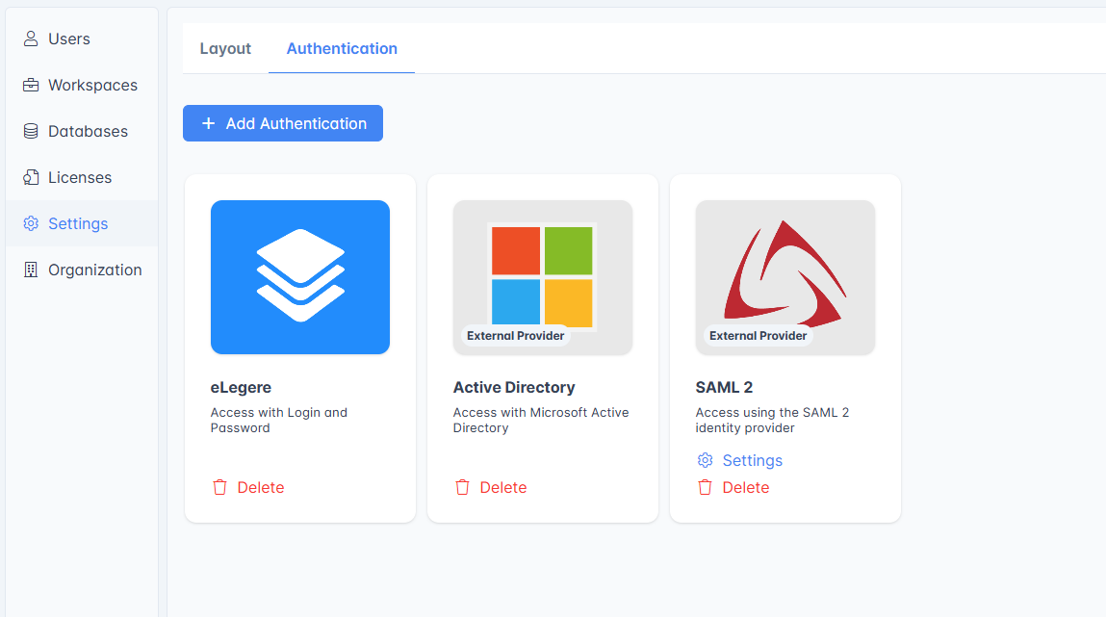The height and width of the screenshot is (617, 1106).
Task: Click 'Access with Login and Password' text
Action: [x=278, y=421]
